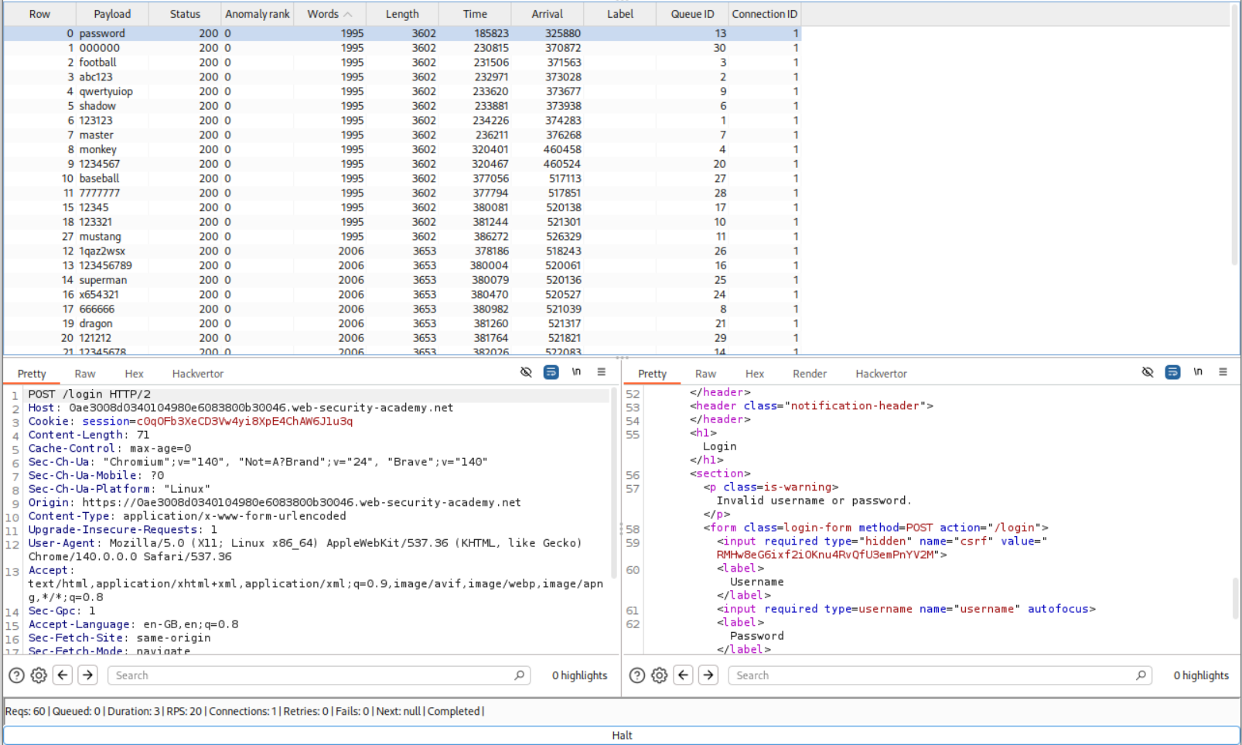Viewport: 1242px width, 745px height.
Task: Sort results by Length column header
Action: pos(401,14)
